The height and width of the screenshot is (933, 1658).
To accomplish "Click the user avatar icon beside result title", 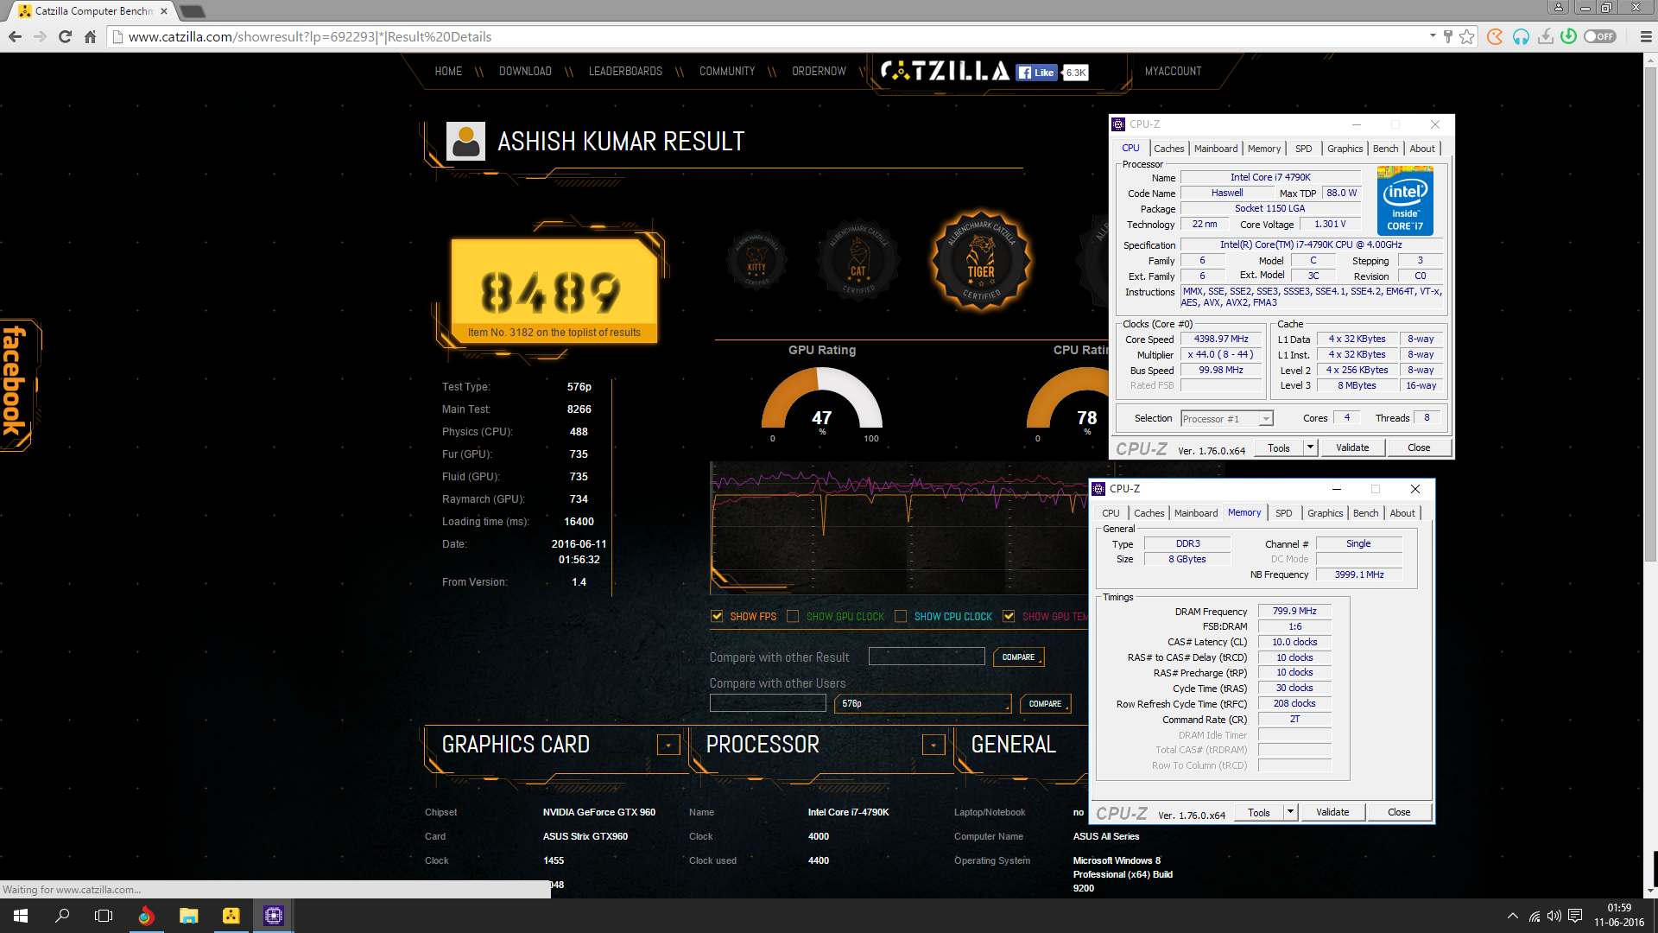I will [x=465, y=141].
